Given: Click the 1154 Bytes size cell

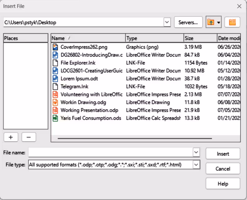Looking at the screenshot, I should pyautogui.click(x=196, y=63).
